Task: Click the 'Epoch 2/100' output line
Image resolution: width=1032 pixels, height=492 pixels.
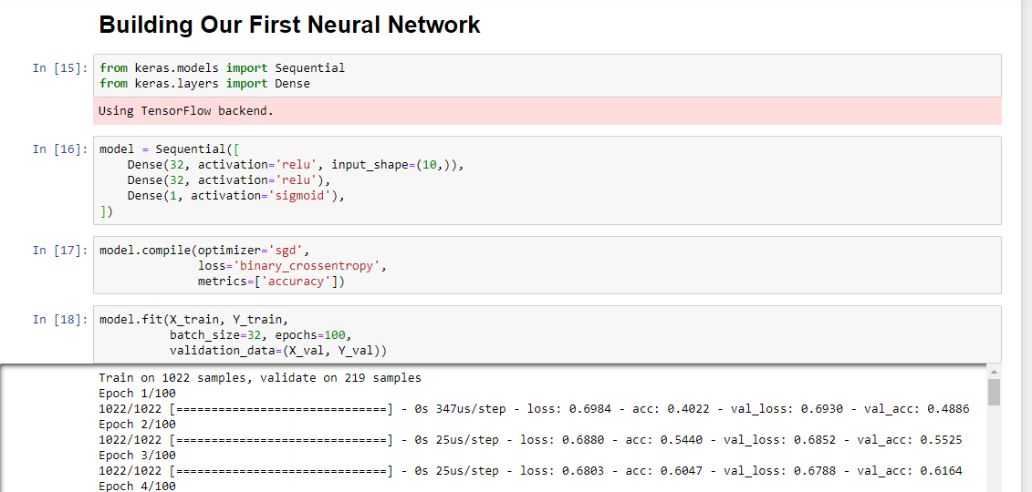Action: pos(137,425)
